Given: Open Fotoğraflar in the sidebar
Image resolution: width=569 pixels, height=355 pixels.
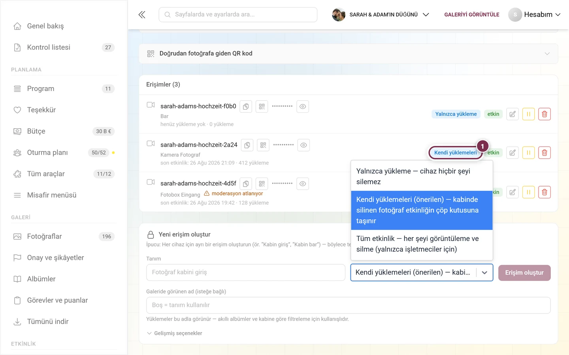Looking at the screenshot, I should (64, 236).
